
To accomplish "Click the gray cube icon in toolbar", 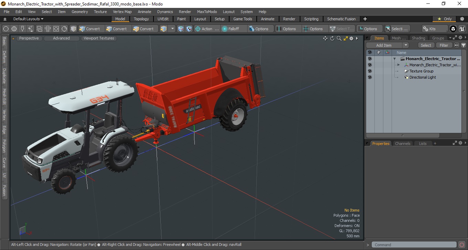I will pos(73,29).
